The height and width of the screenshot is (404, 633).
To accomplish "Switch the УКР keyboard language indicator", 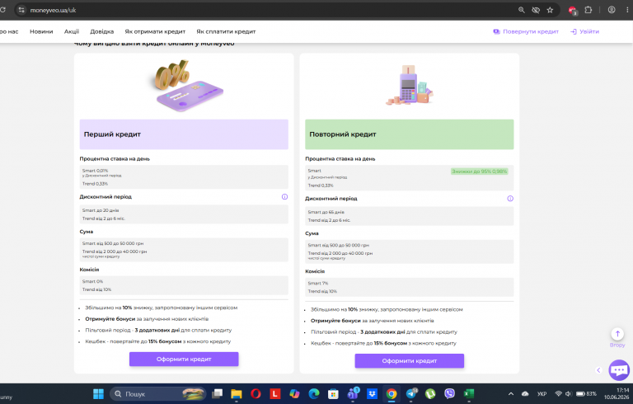I will [542, 394].
